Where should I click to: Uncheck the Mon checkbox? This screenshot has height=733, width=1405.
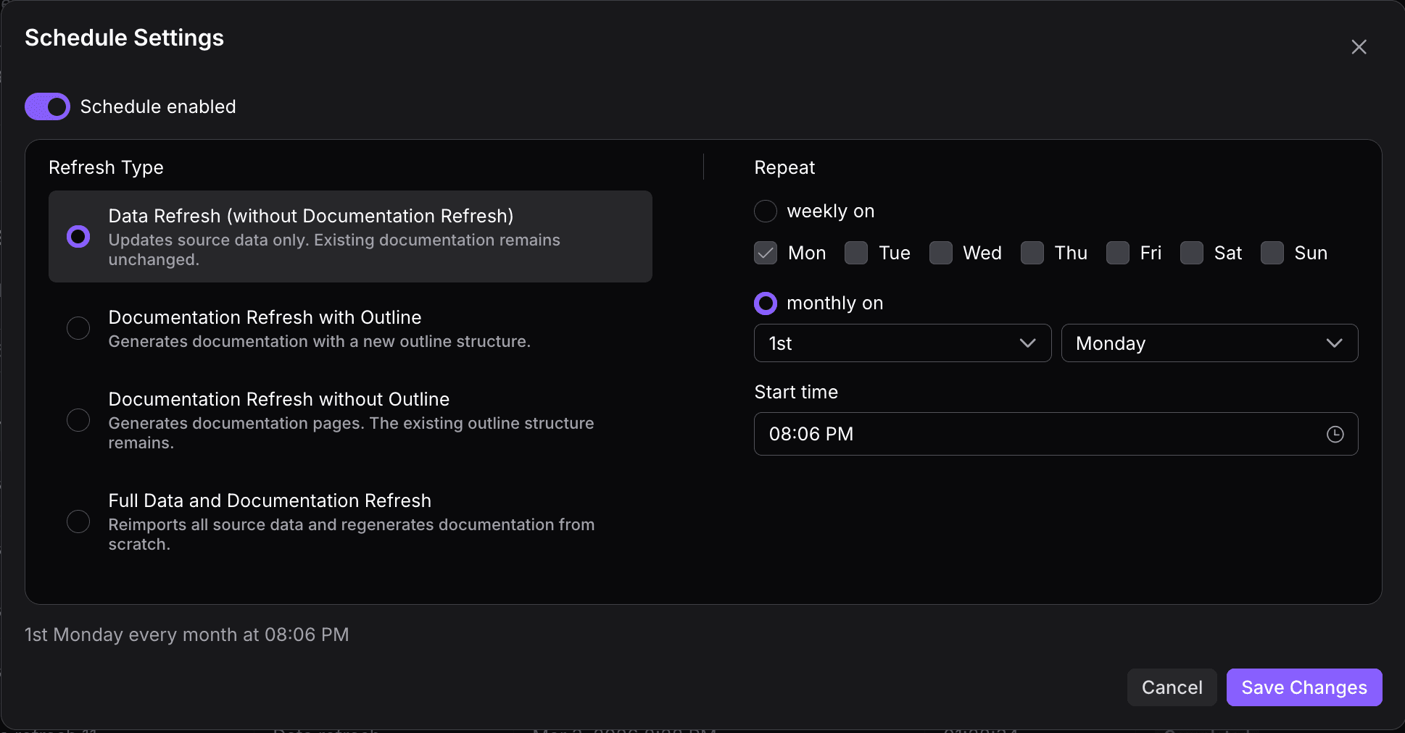[765, 253]
